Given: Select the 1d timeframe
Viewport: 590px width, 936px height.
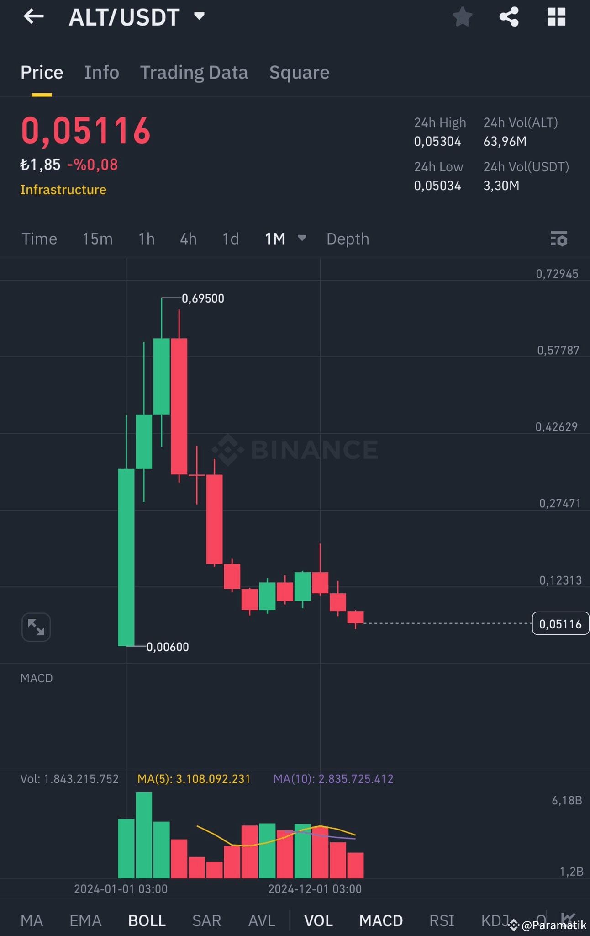Looking at the screenshot, I should (x=230, y=239).
